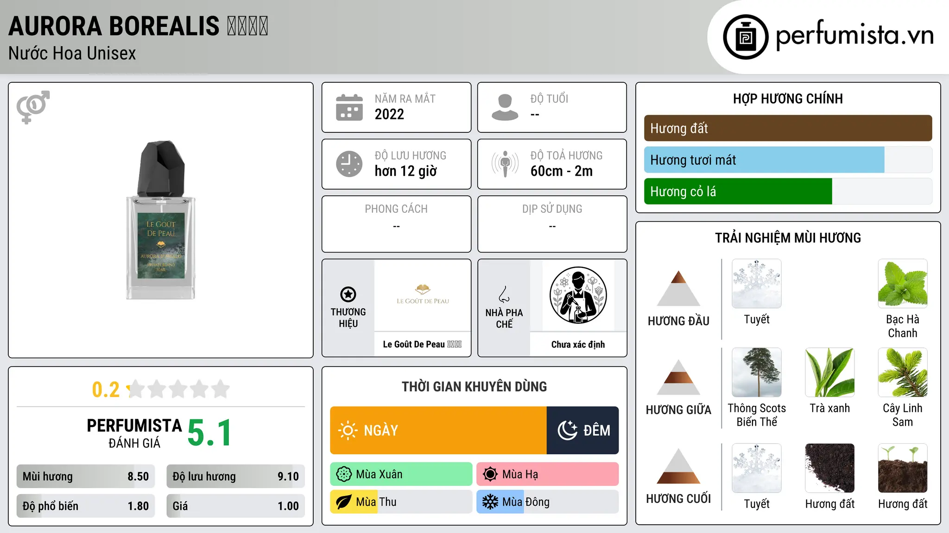Click the Chưa xác định perfumer label

point(578,344)
